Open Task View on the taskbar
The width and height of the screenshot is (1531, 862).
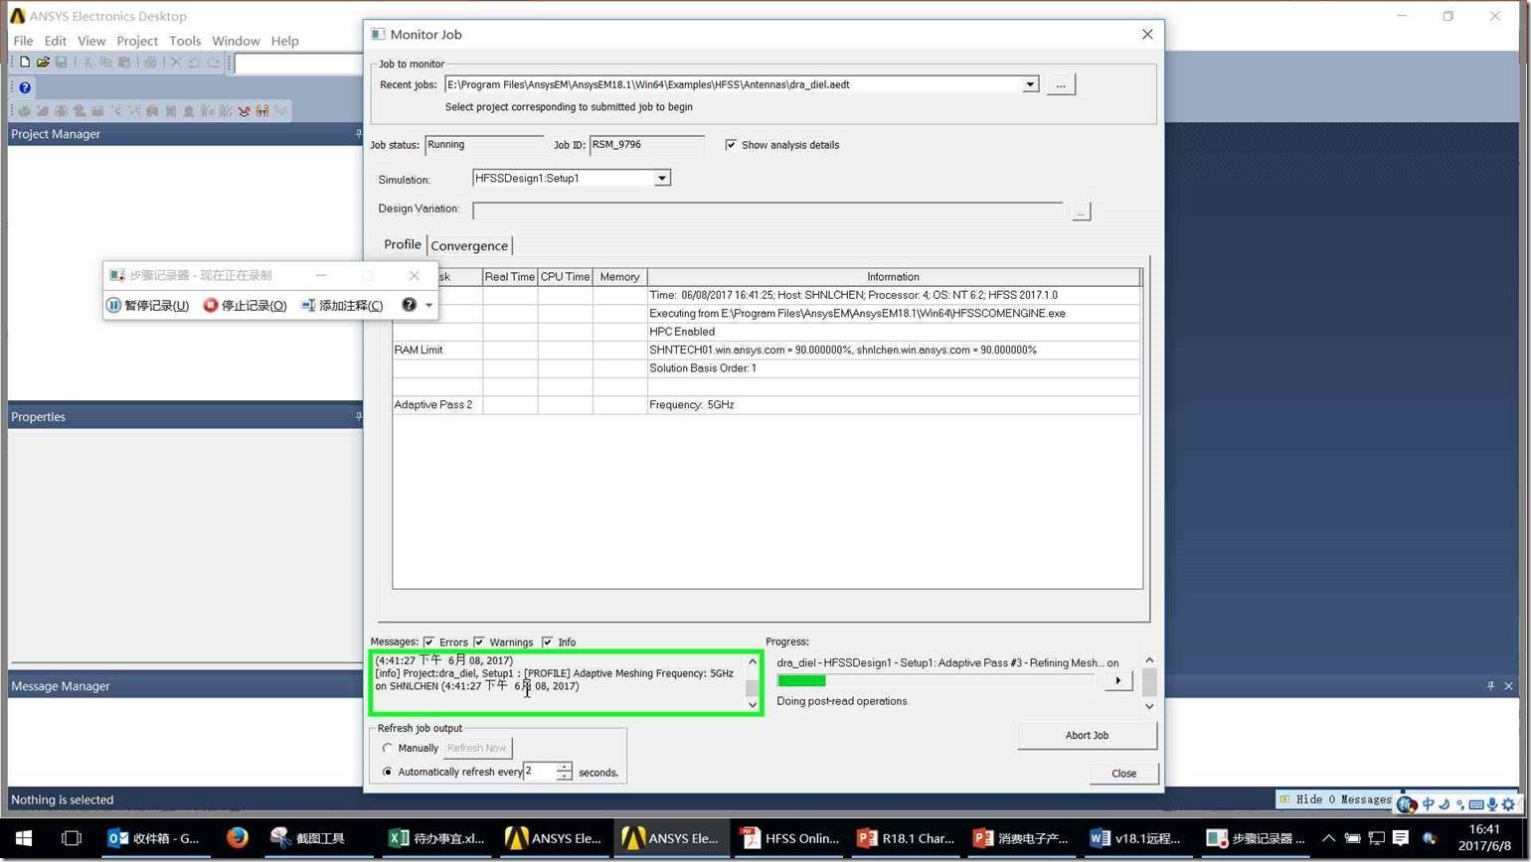click(x=71, y=838)
